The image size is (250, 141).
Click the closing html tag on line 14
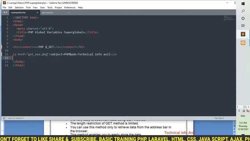coord(19,65)
